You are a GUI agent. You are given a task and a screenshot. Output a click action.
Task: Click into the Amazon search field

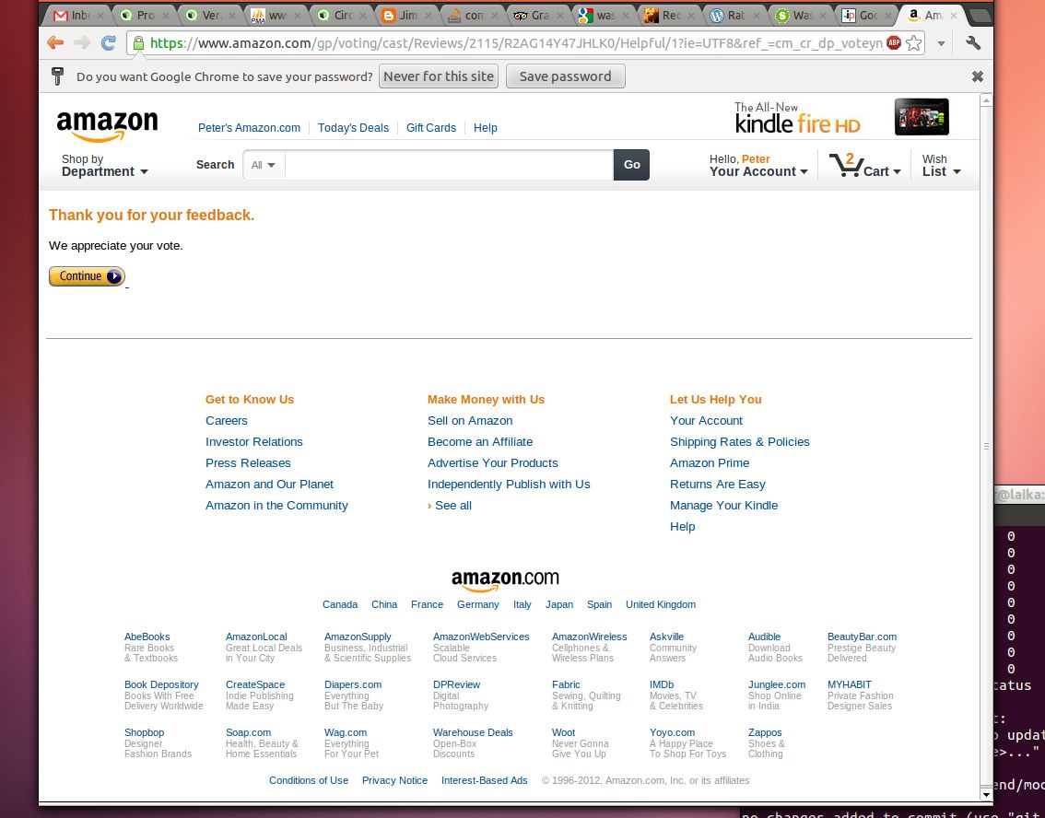449,165
